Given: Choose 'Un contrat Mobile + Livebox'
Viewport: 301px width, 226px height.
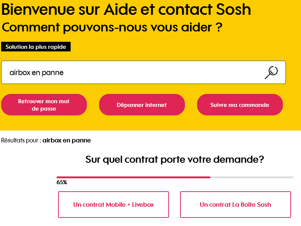Looking at the screenshot, I should 114,205.
